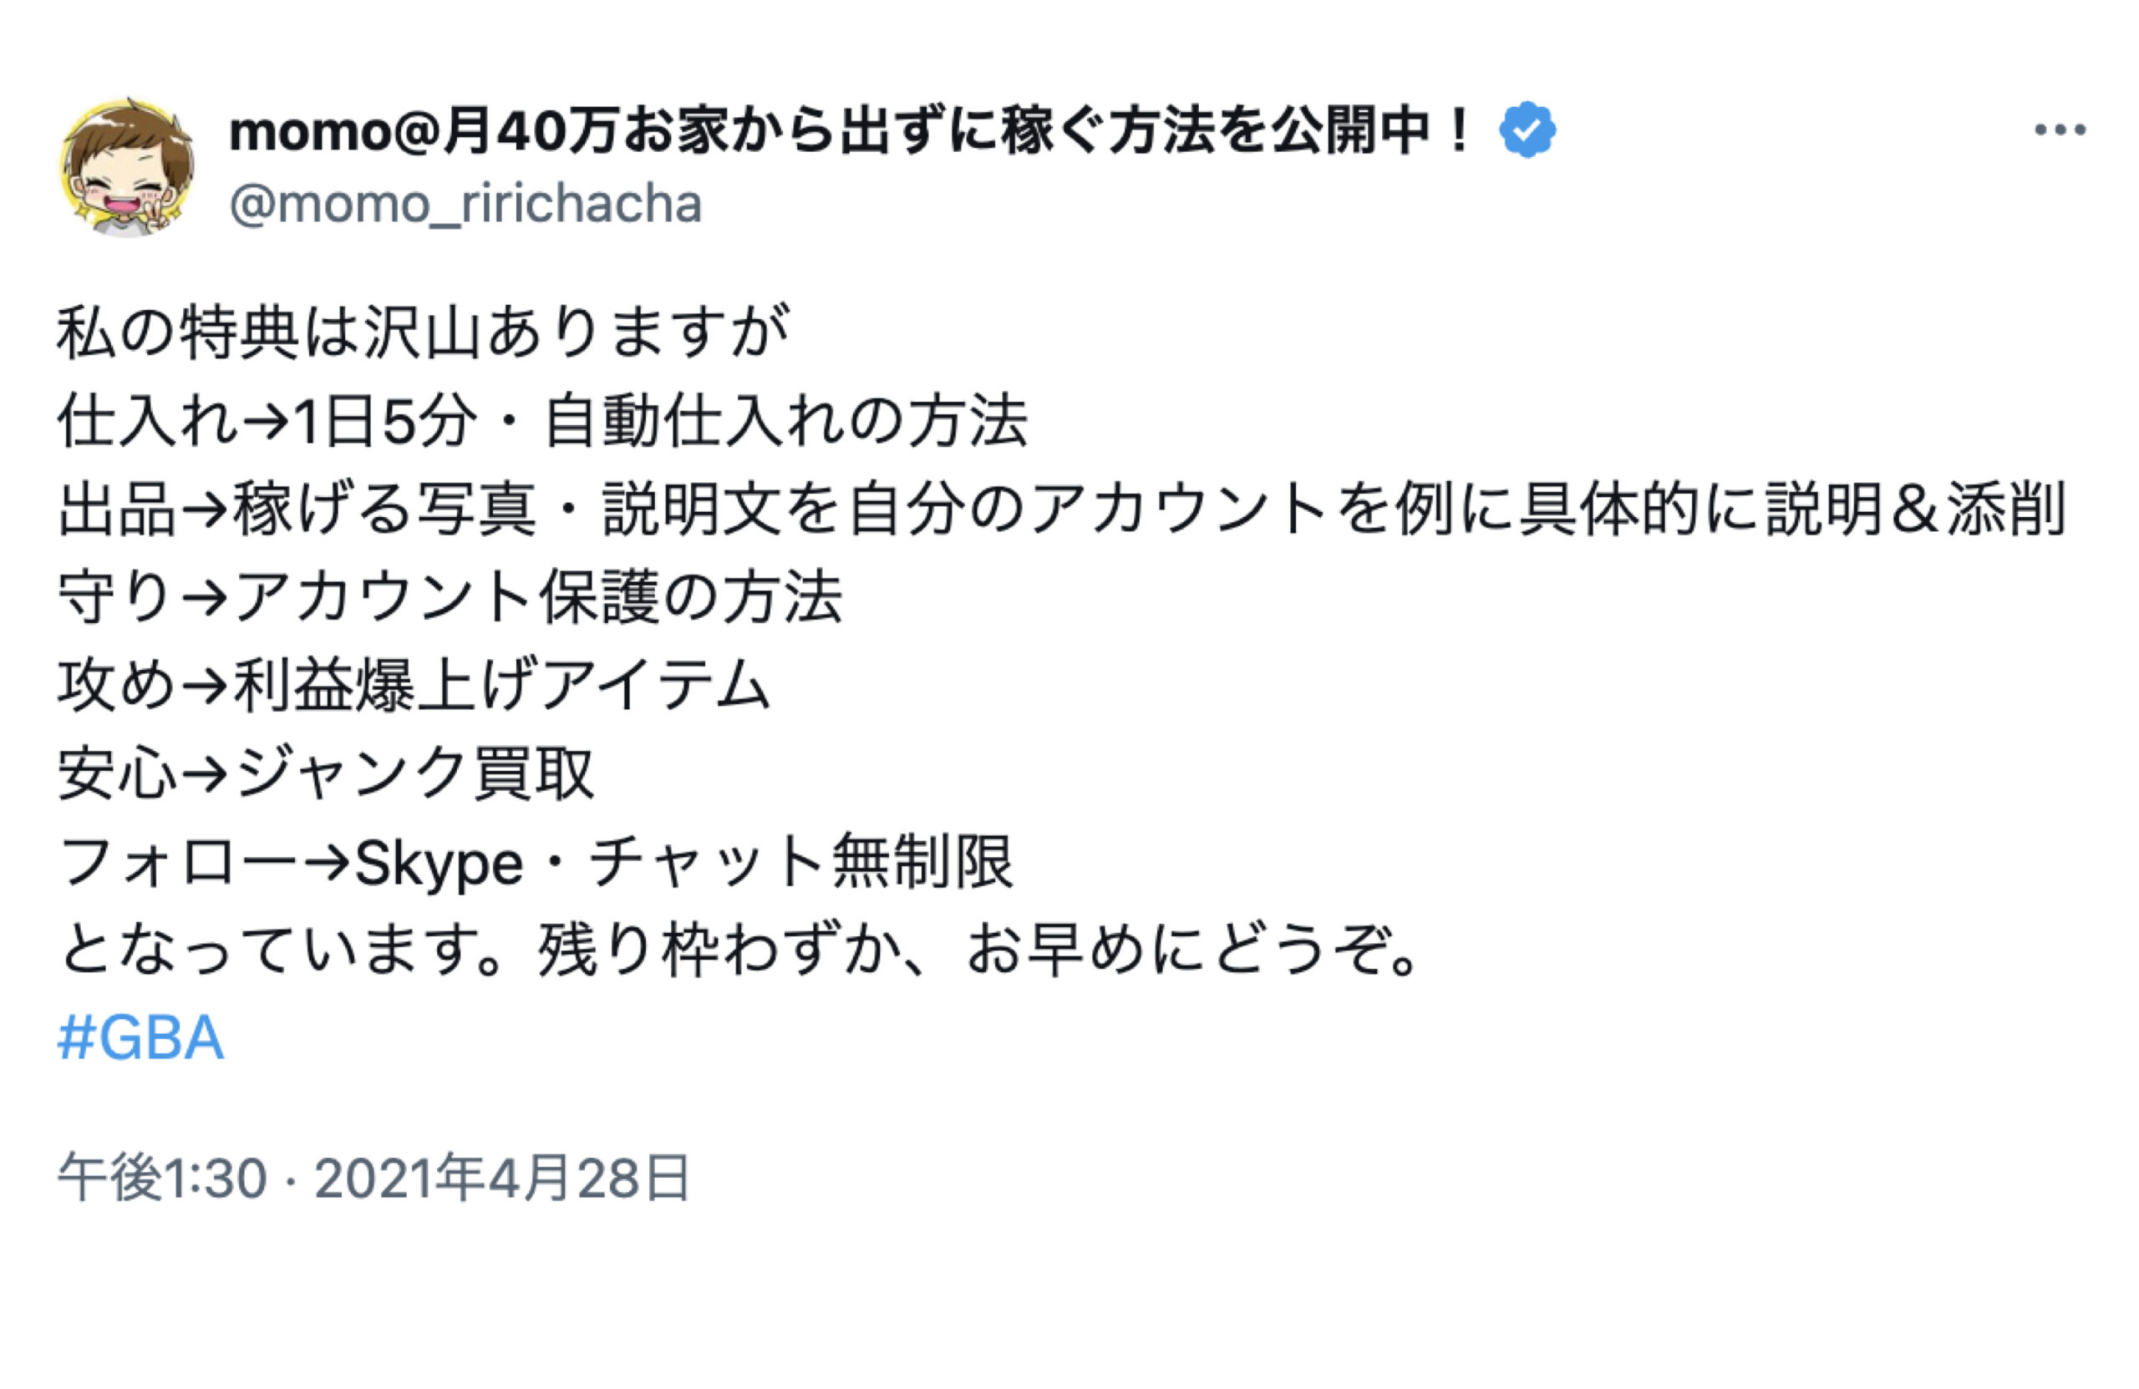Click the blue verified badge icon
This screenshot has width=2139, height=1389.
(1527, 131)
